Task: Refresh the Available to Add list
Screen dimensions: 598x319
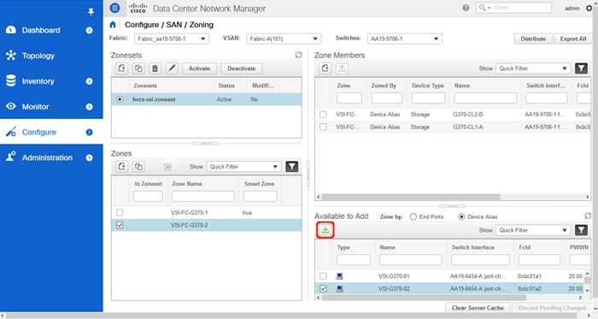Action: [x=588, y=216]
